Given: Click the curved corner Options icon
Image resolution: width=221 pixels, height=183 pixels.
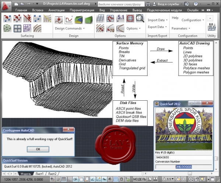Looking at the screenshot, I should 120,28.
